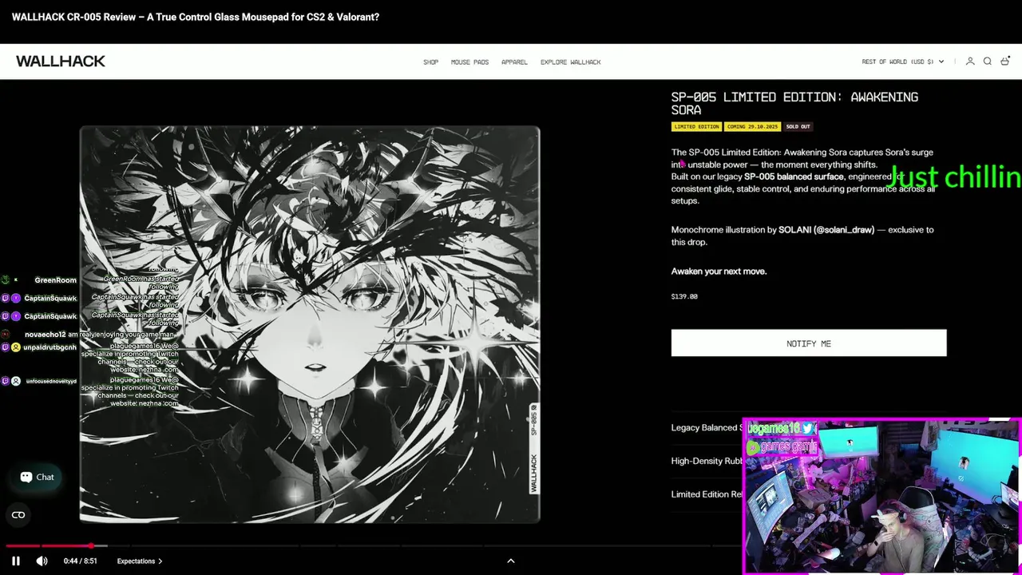Screen dimensions: 1022x575
Task: Open the account profile icon
Action: pos(970,61)
